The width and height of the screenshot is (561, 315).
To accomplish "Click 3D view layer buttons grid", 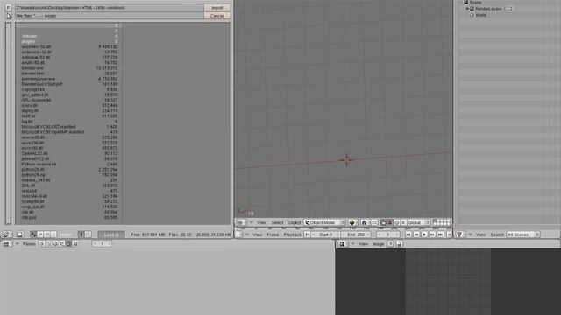I will [x=442, y=222].
